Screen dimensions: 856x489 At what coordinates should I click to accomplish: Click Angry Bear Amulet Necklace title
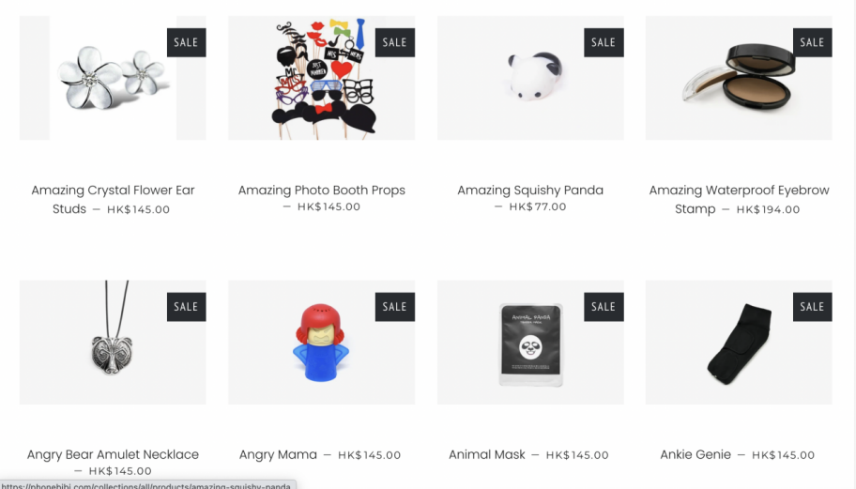point(113,454)
